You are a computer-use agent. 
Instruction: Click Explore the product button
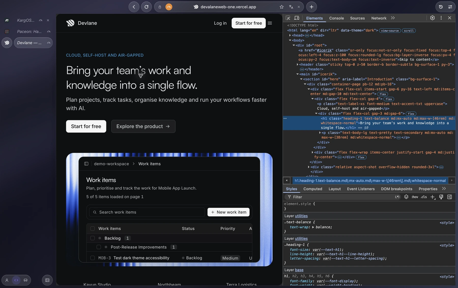(143, 126)
